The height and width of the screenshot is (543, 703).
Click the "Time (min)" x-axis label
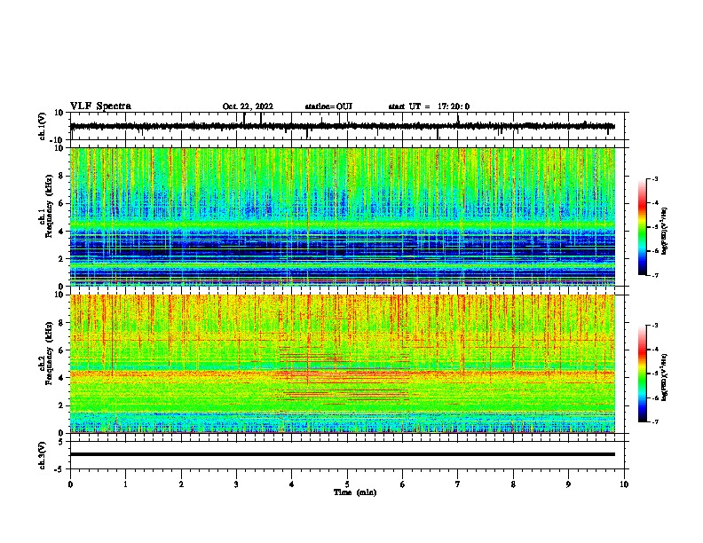[355, 492]
